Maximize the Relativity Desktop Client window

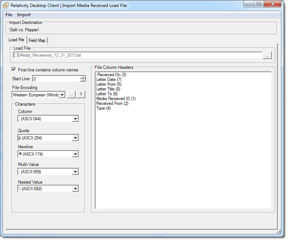[259, 4]
